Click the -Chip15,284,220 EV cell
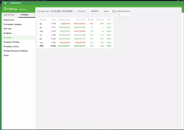 click(x=79, y=24)
